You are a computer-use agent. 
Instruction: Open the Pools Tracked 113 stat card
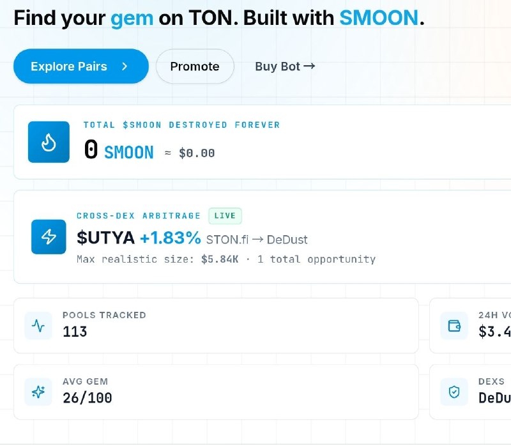(216, 325)
